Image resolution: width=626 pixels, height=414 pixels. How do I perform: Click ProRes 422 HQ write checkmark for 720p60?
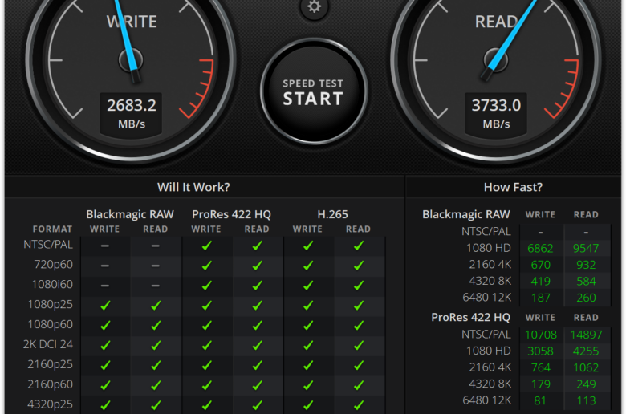[206, 266]
